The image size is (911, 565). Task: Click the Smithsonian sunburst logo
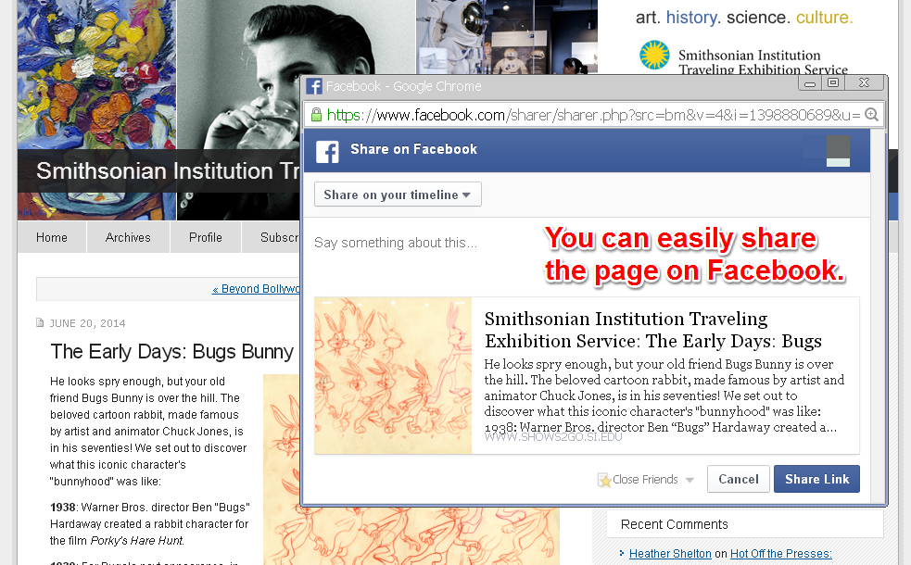(x=654, y=56)
